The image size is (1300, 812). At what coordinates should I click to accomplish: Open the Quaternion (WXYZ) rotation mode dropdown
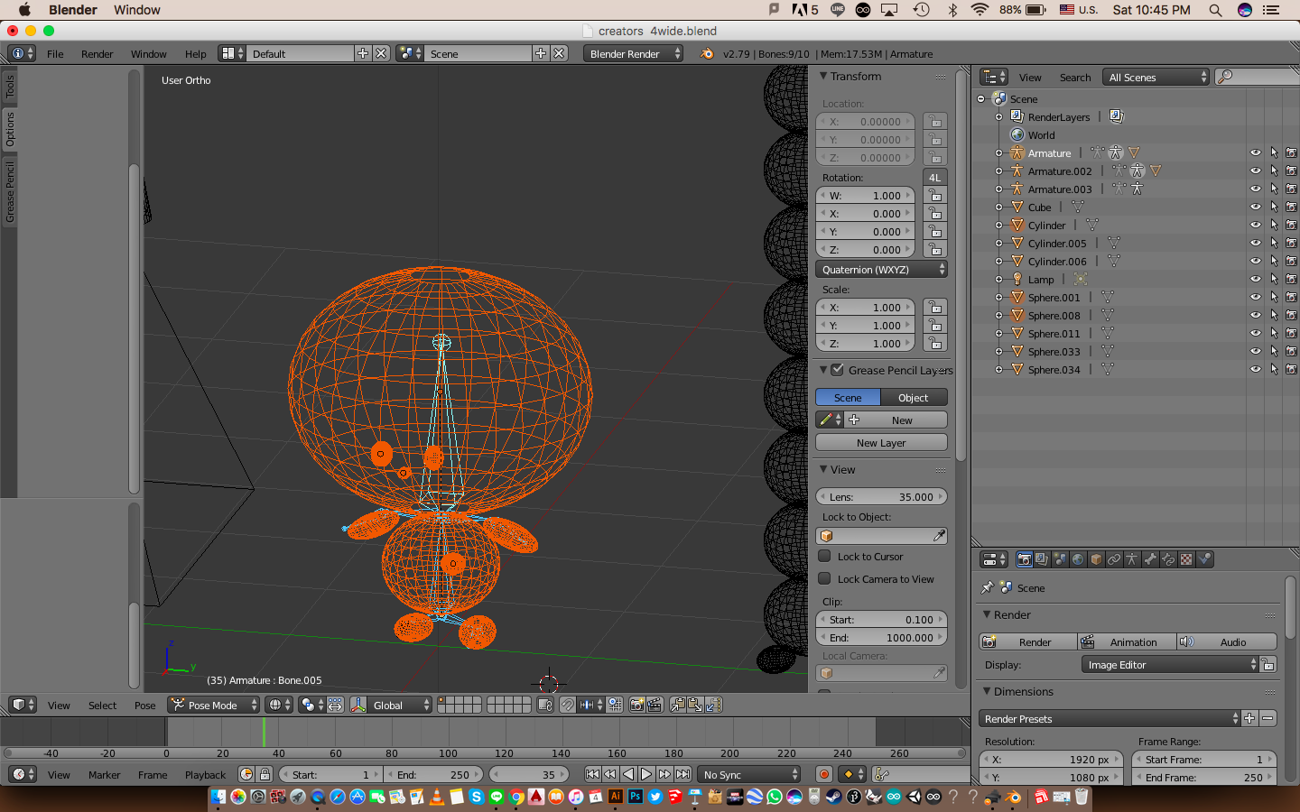881,270
